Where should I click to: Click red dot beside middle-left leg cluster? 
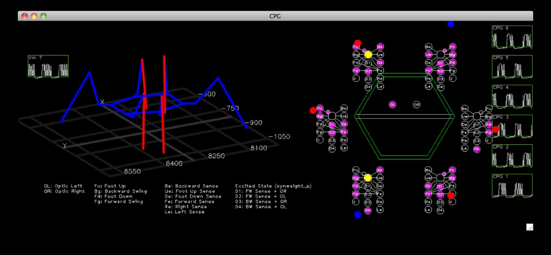pos(313,110)
